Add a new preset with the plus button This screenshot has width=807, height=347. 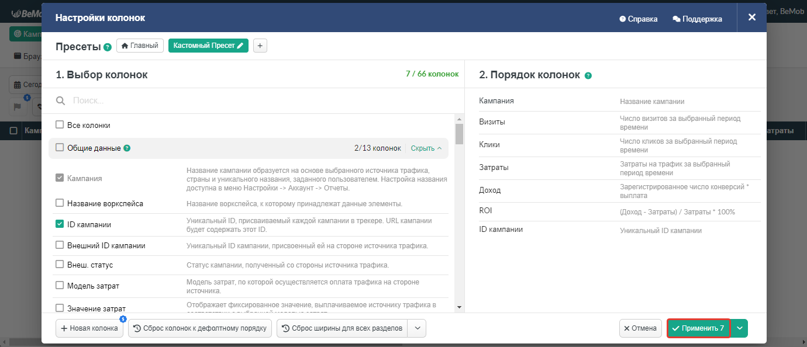tap(260, 46)
